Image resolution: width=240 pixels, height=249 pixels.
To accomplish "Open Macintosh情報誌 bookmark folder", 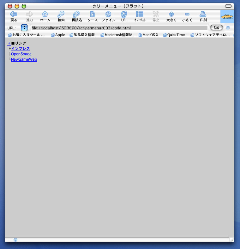I will (116, 35).
